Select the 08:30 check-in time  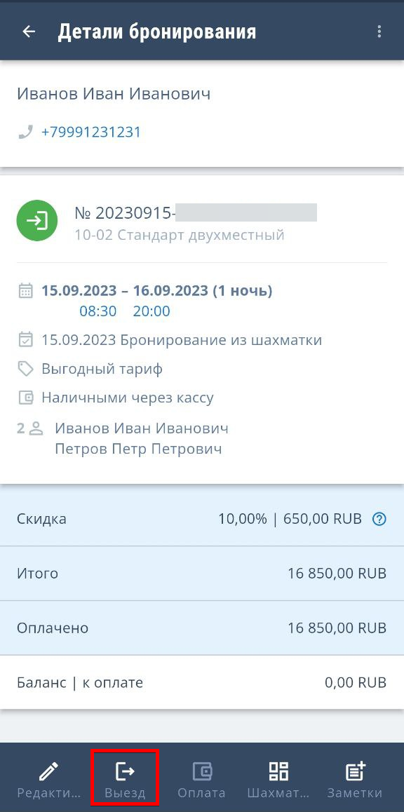tap(98, 312)
